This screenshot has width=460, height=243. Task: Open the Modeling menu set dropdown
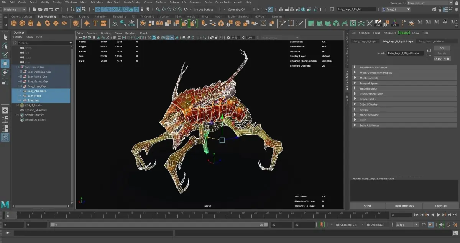coord(14,9)
